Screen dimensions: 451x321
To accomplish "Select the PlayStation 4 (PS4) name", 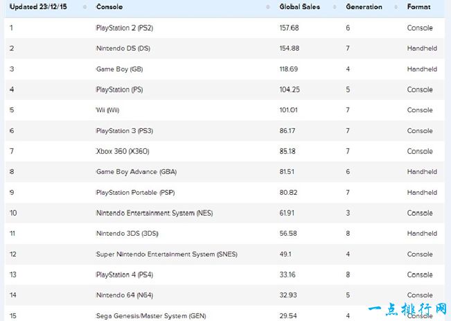I will (x=125, y=275).
